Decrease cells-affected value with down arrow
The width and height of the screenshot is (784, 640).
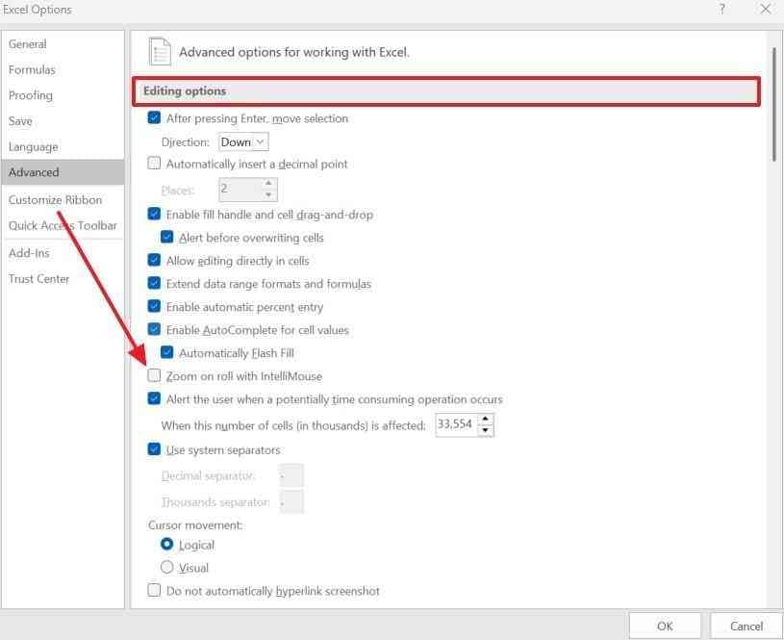tap(486, 430)
